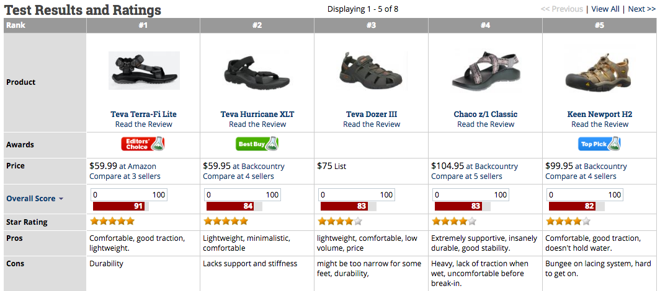
Task: Open Teva Terra-Fi Lite product title
Action: [x=143, y=114]
